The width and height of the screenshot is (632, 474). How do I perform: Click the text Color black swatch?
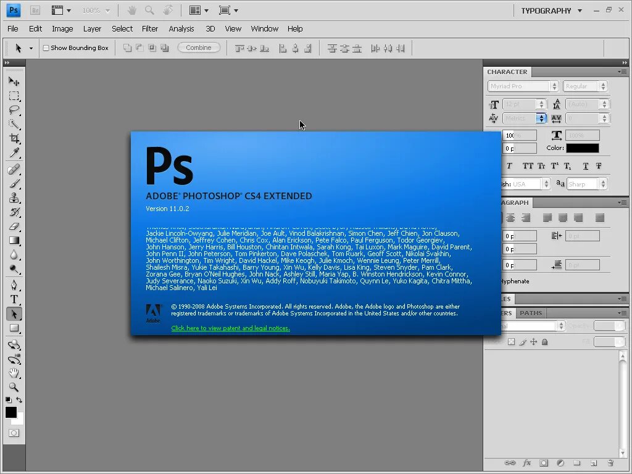pos(583,148)
